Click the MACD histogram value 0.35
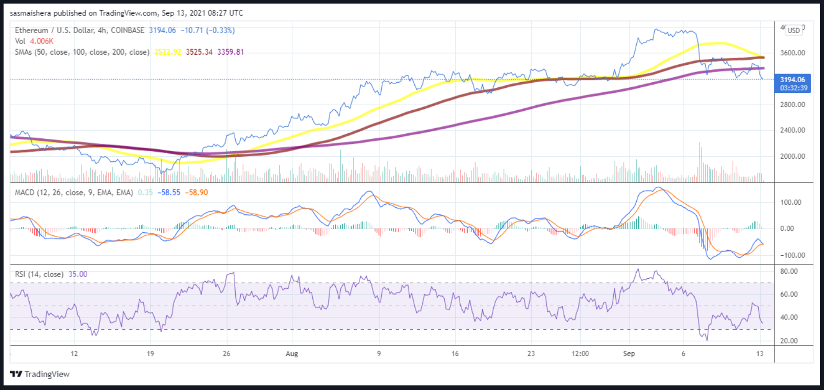This screenshot has width=824, height=390. click(145, 192)
